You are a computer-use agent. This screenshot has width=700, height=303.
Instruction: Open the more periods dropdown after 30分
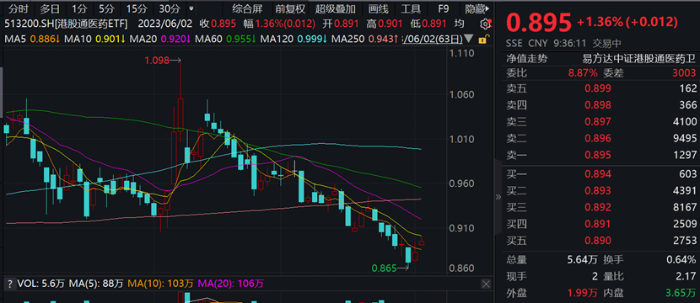[191, 8]
